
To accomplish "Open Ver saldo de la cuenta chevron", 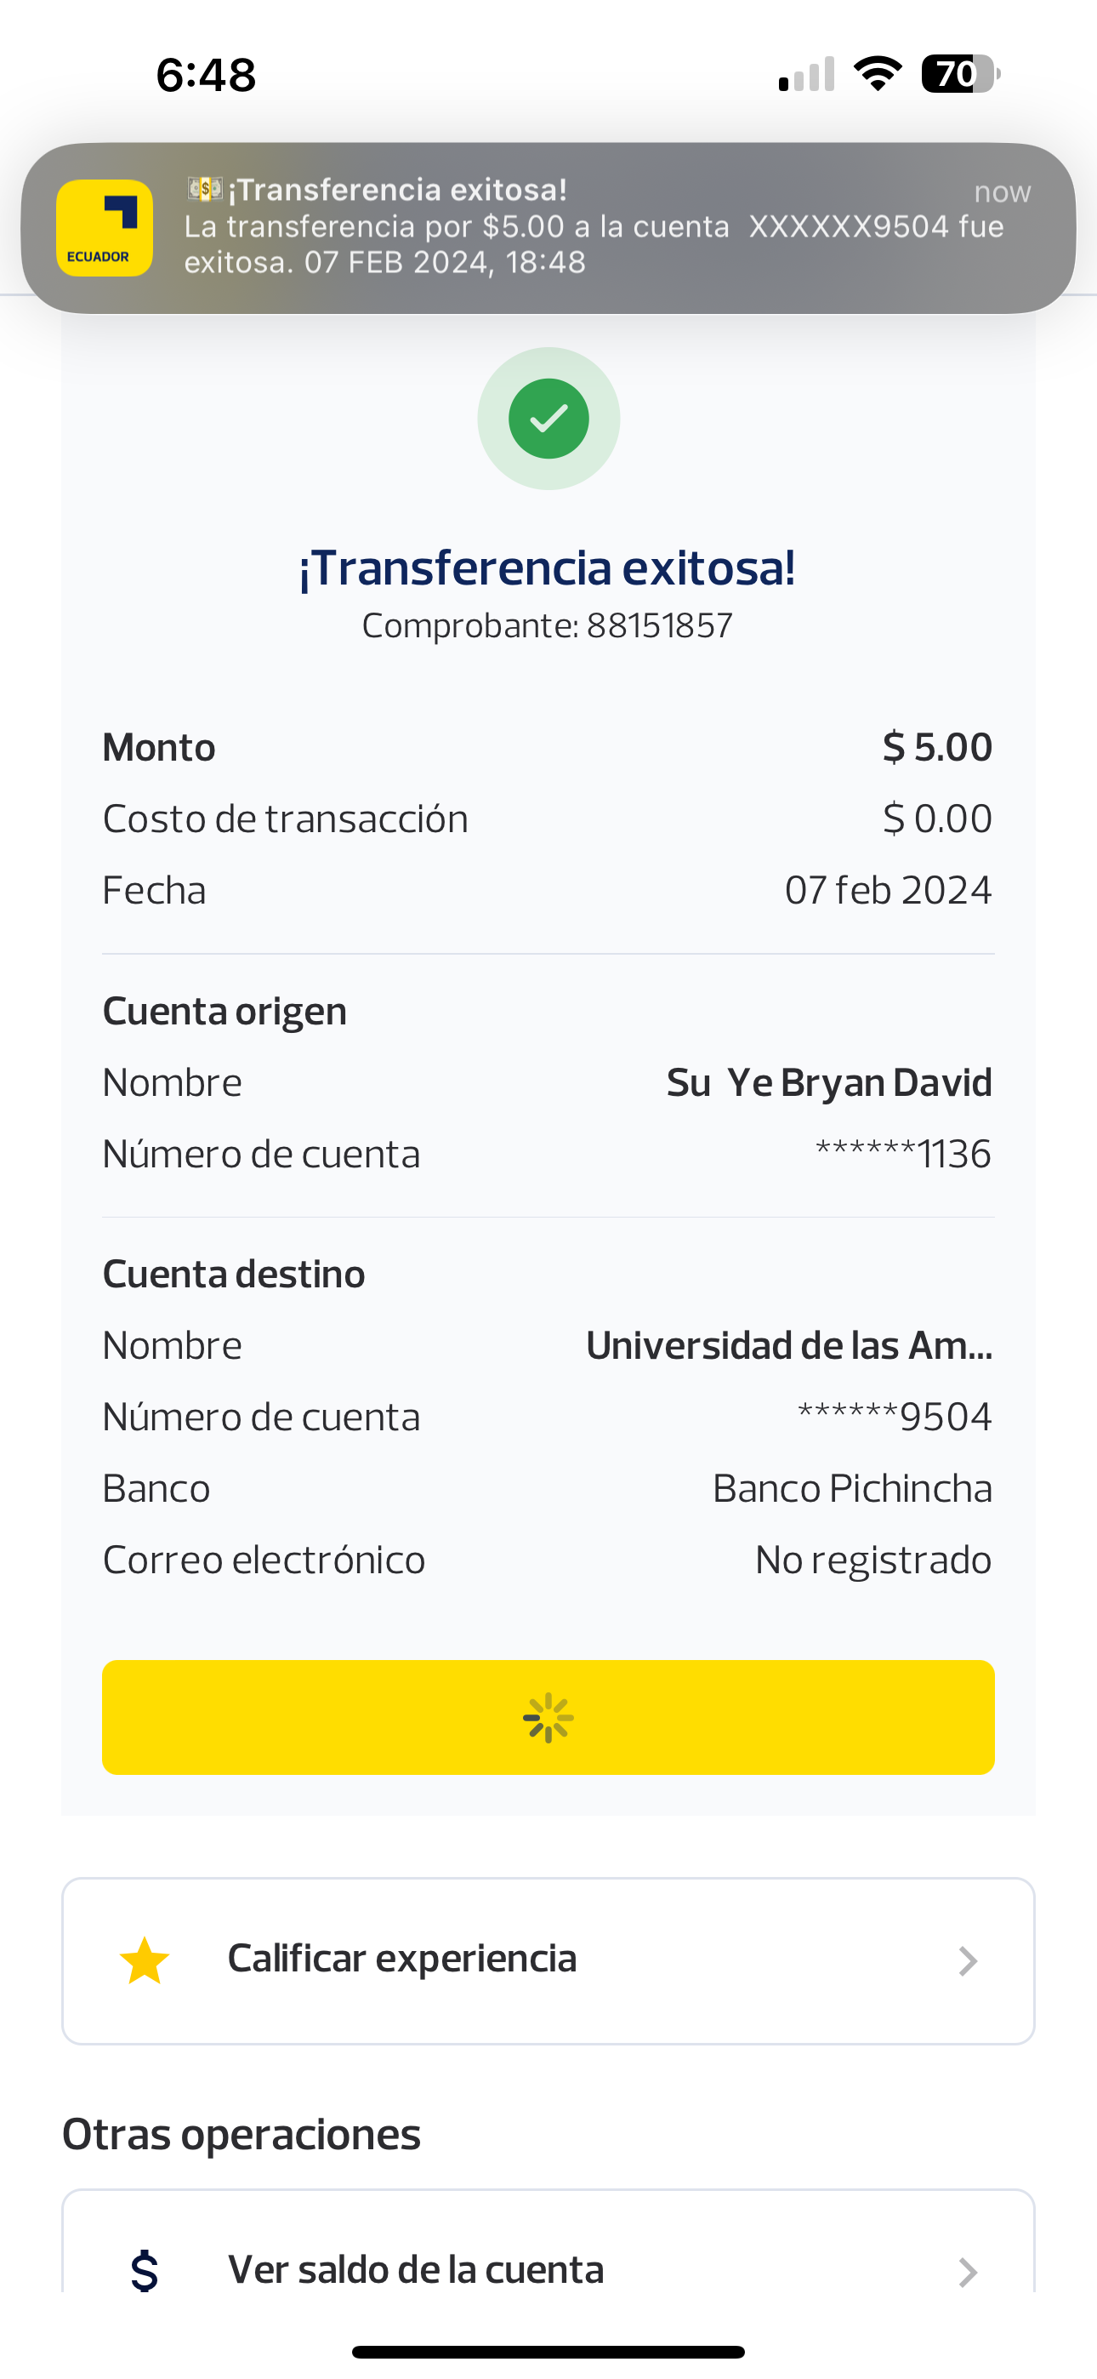I will point(967,2271).
